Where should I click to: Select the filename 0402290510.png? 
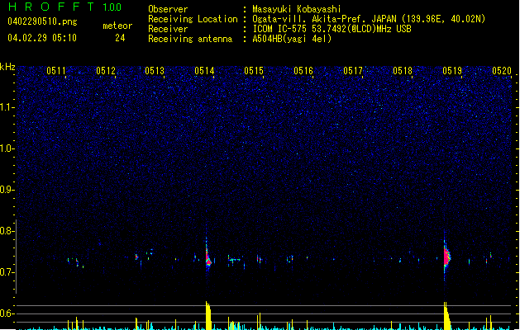click(x=42, y=21)
